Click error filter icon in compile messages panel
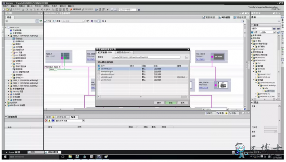The image size is (286, 162). 46,121
